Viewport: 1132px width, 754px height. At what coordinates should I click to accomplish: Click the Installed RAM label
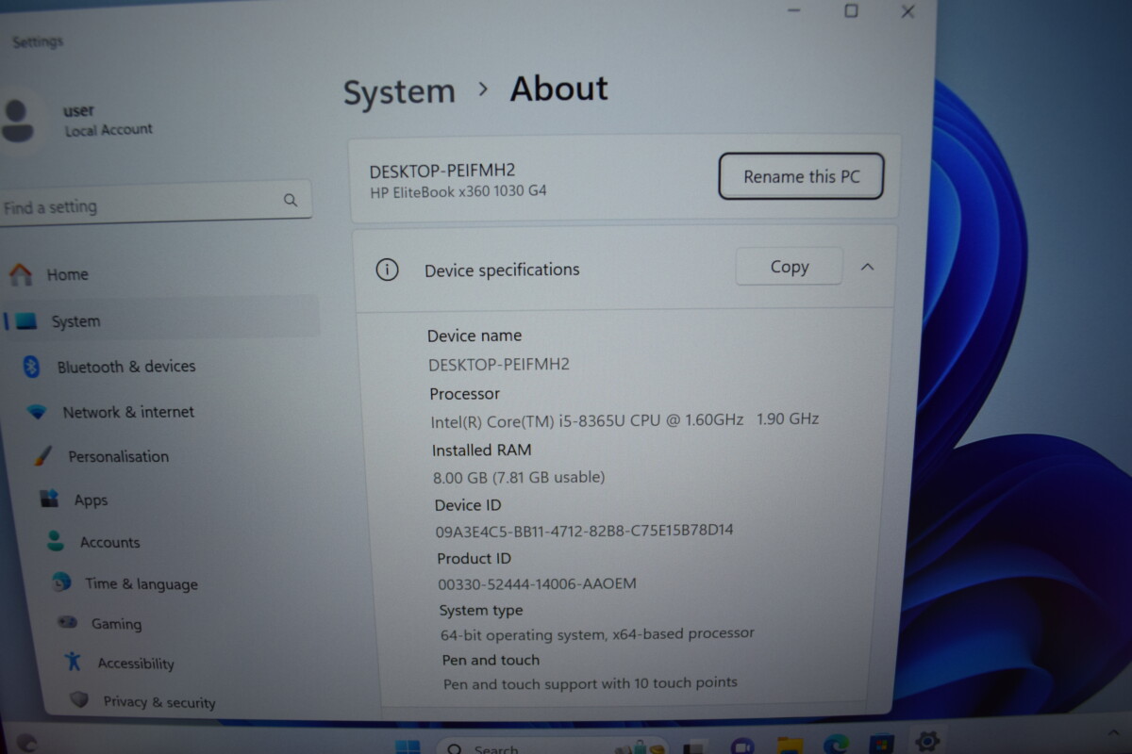pyautogui.click(x=481, y=451)
